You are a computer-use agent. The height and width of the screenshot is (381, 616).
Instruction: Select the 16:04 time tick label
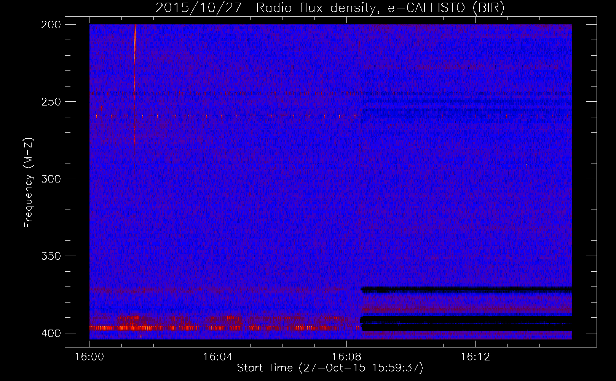218,357
